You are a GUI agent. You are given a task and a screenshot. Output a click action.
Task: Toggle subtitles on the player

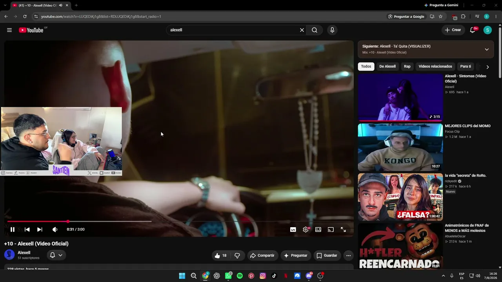(293, 230)
